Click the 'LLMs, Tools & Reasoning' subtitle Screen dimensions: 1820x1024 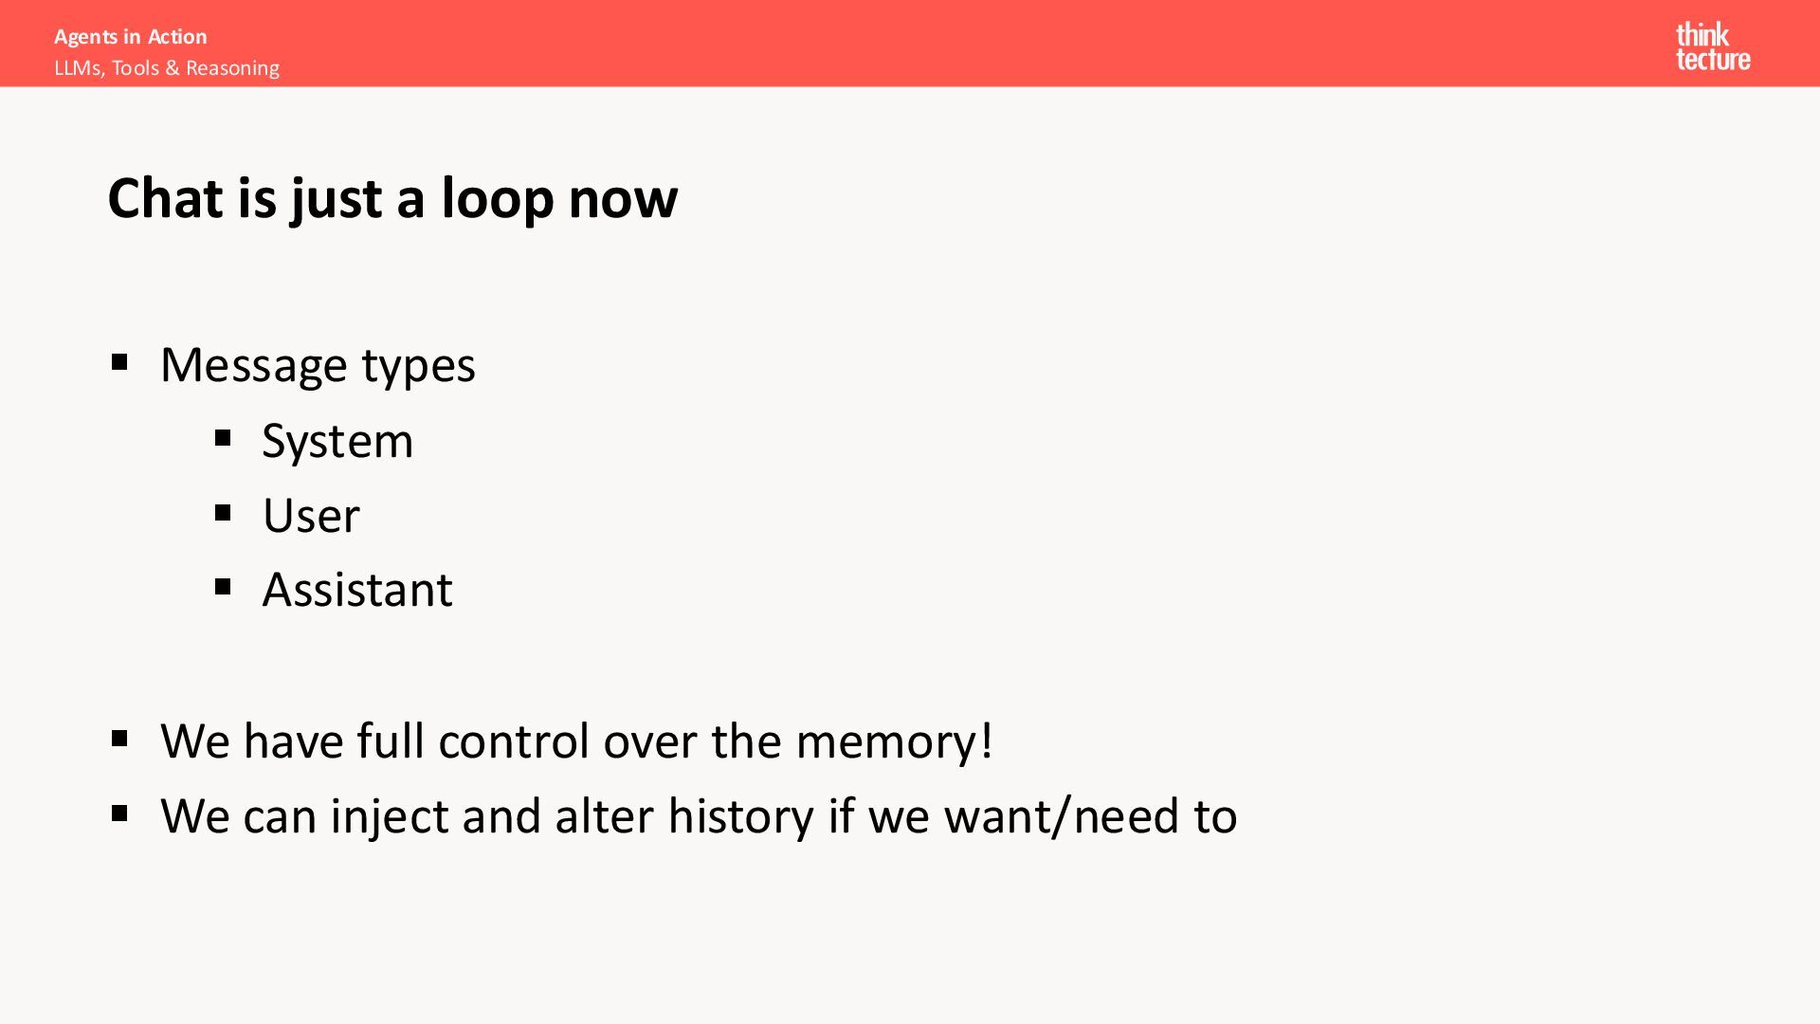click(x=167, y=68)
